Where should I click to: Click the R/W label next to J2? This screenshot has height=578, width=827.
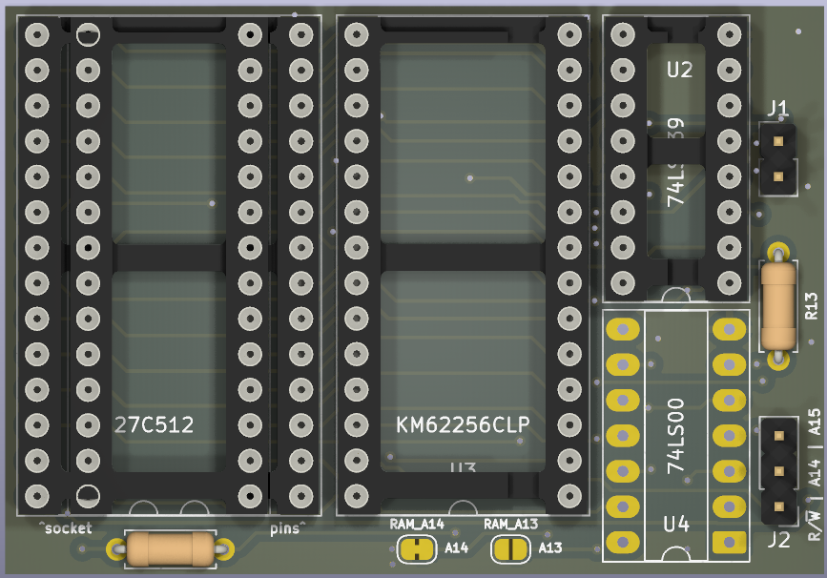coord(815,525)
